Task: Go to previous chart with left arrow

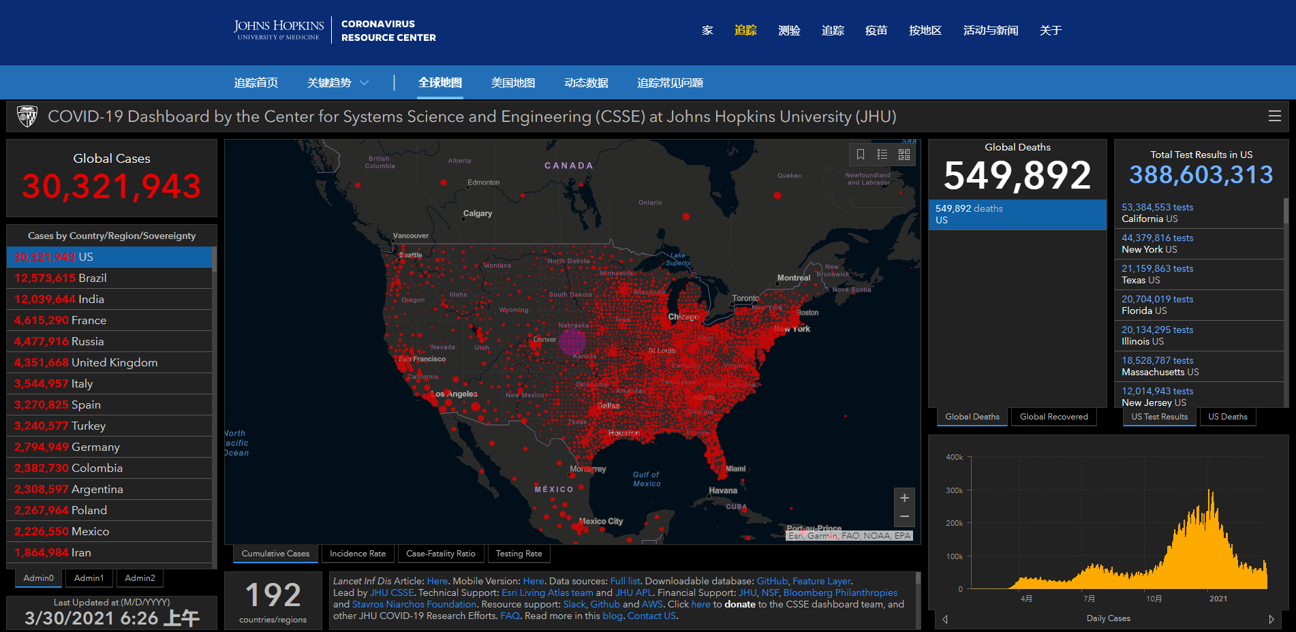Action: click(945, 619)
